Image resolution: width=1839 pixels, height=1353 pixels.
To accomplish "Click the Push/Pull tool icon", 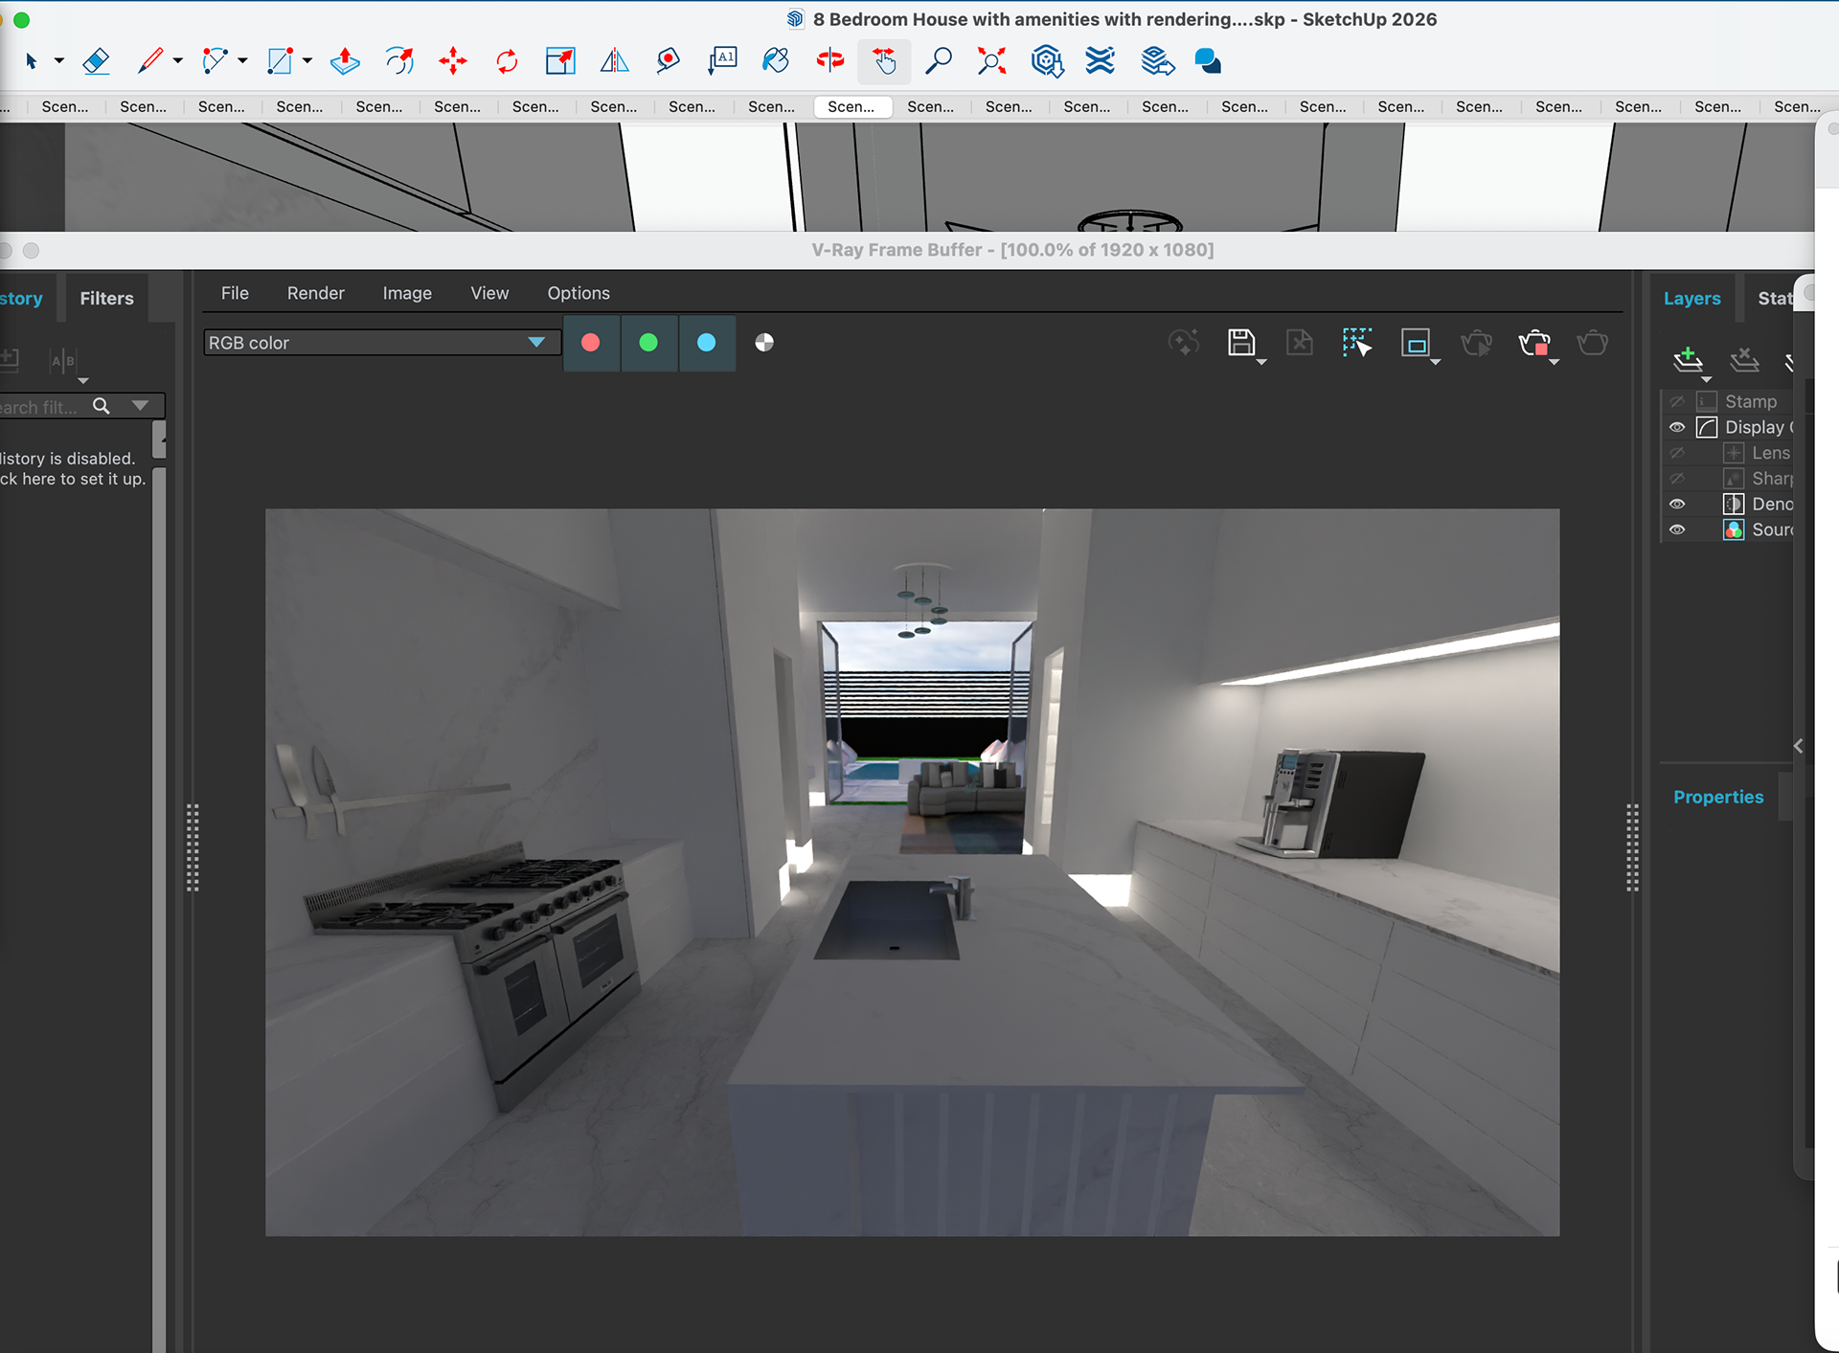I will point(345,62).
